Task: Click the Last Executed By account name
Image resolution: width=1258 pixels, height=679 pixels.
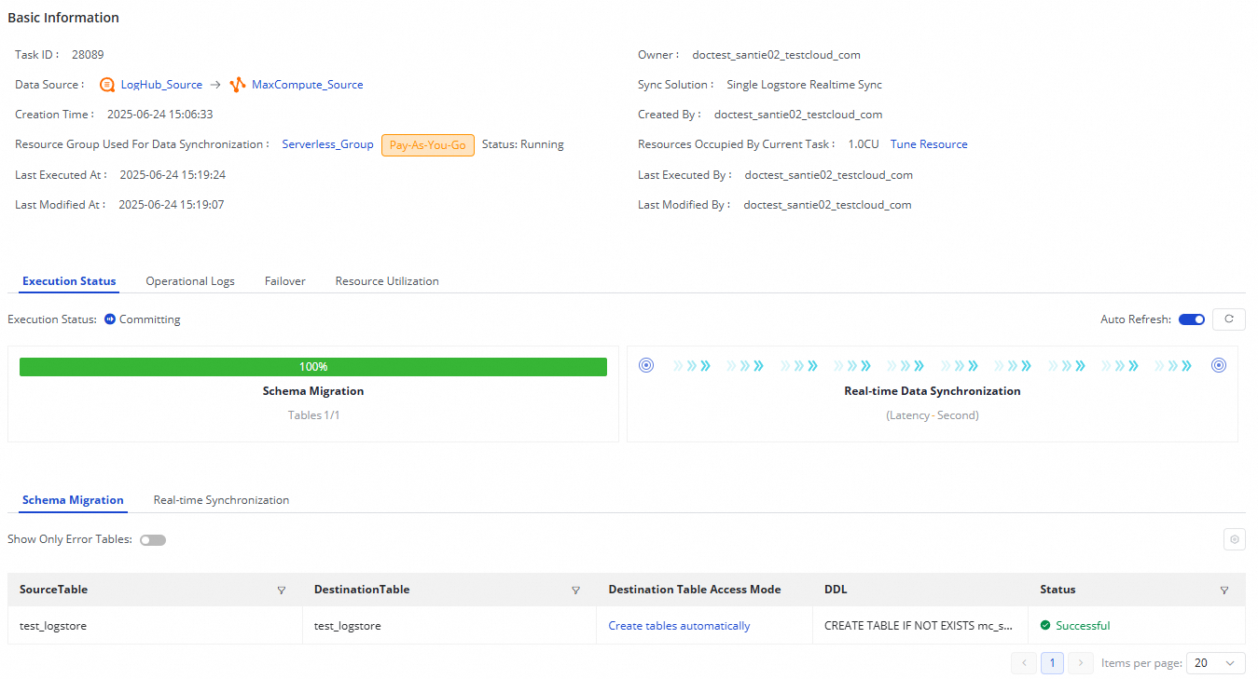Action: tap(829, 174)
